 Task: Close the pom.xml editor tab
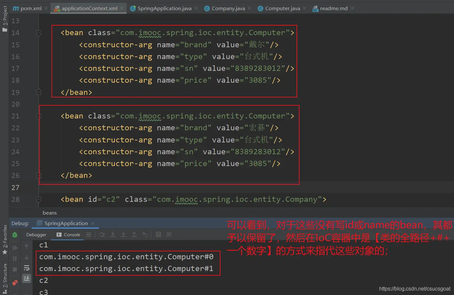click(x=46, y=8)
